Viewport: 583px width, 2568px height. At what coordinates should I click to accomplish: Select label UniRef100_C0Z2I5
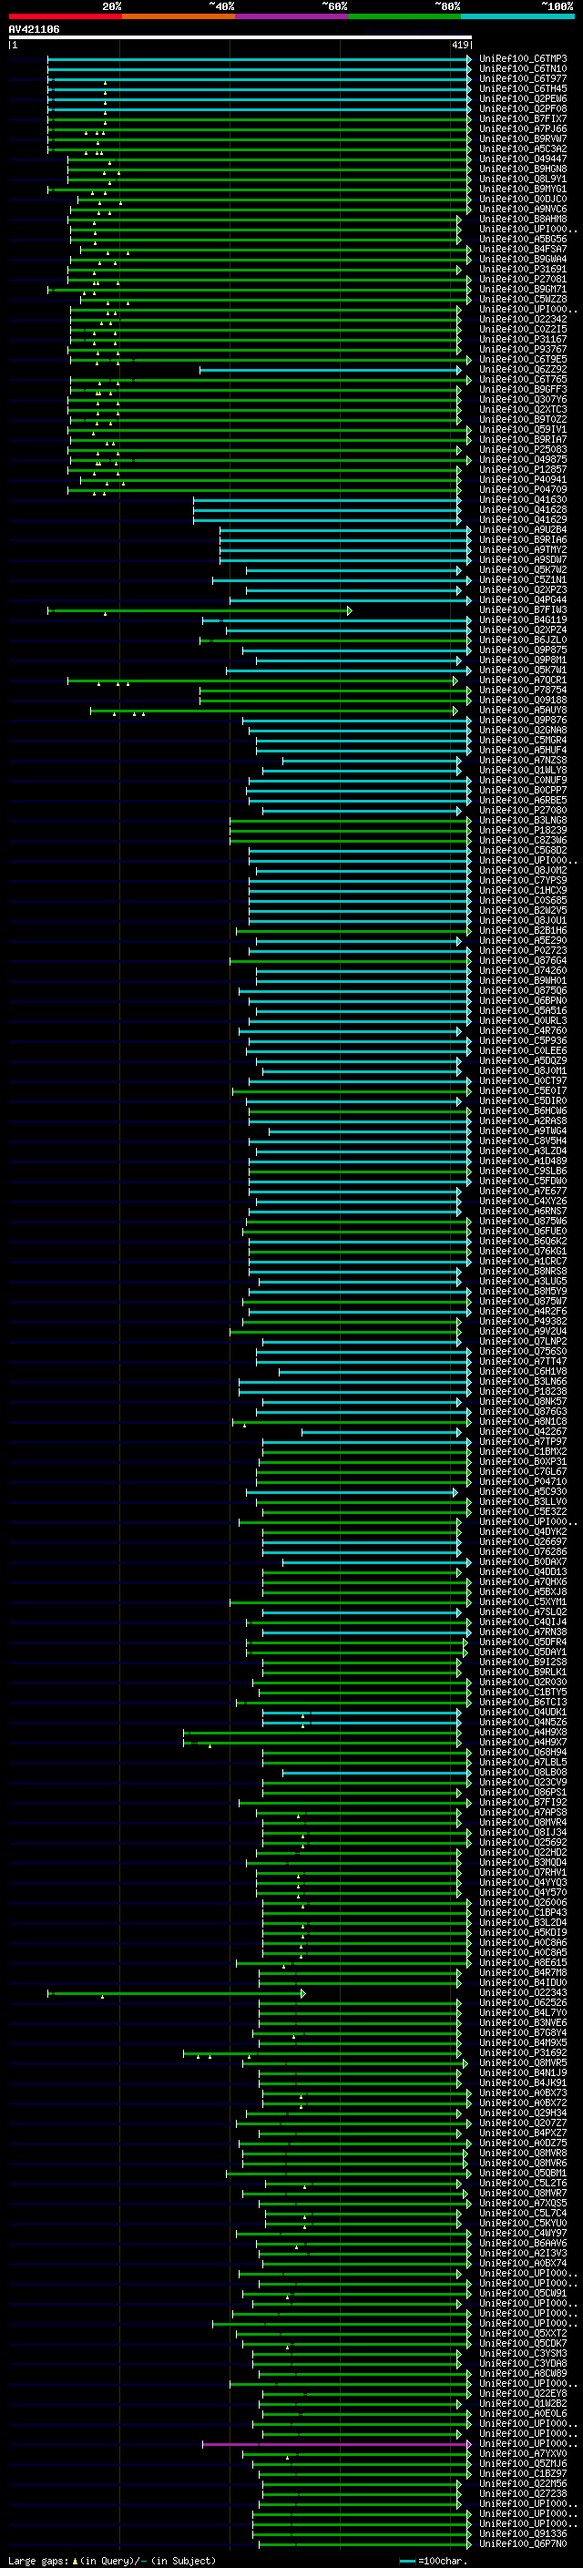523,329
